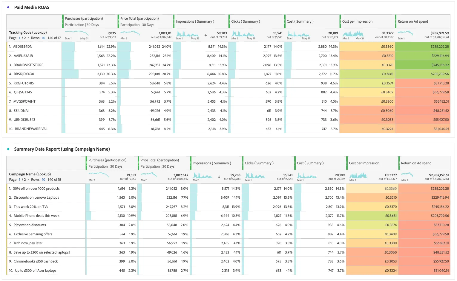457x281 pixels.
Task: Click page number 1 in Tracking Code table
Action: coord(20,38)
